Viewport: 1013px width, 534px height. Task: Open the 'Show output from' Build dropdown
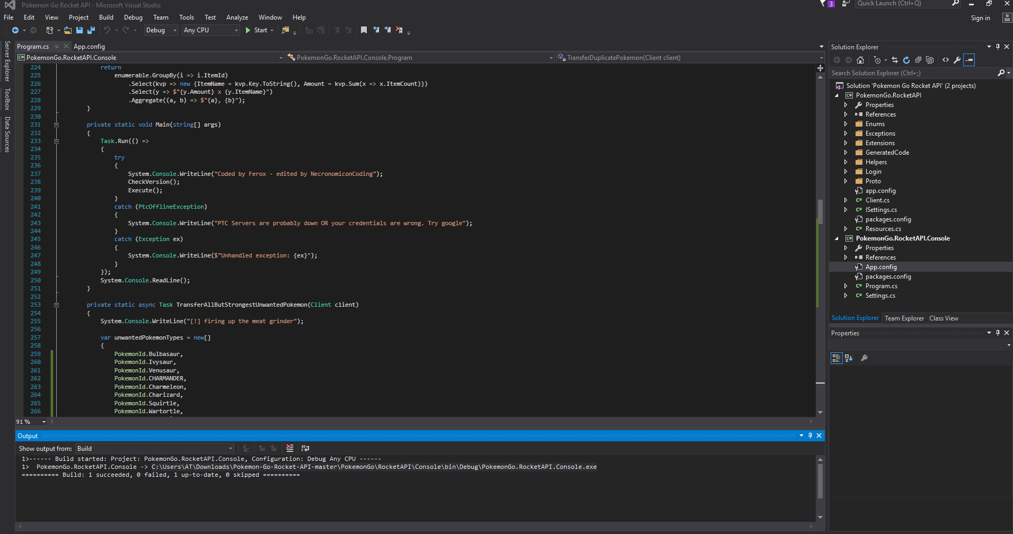[155, 448]
